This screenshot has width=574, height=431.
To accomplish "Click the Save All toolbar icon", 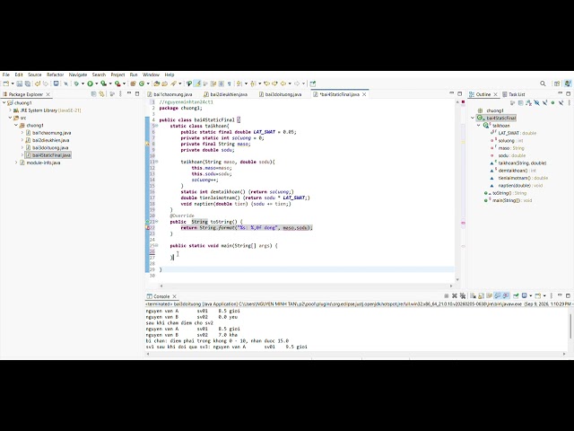I will (x=28, y=84).
